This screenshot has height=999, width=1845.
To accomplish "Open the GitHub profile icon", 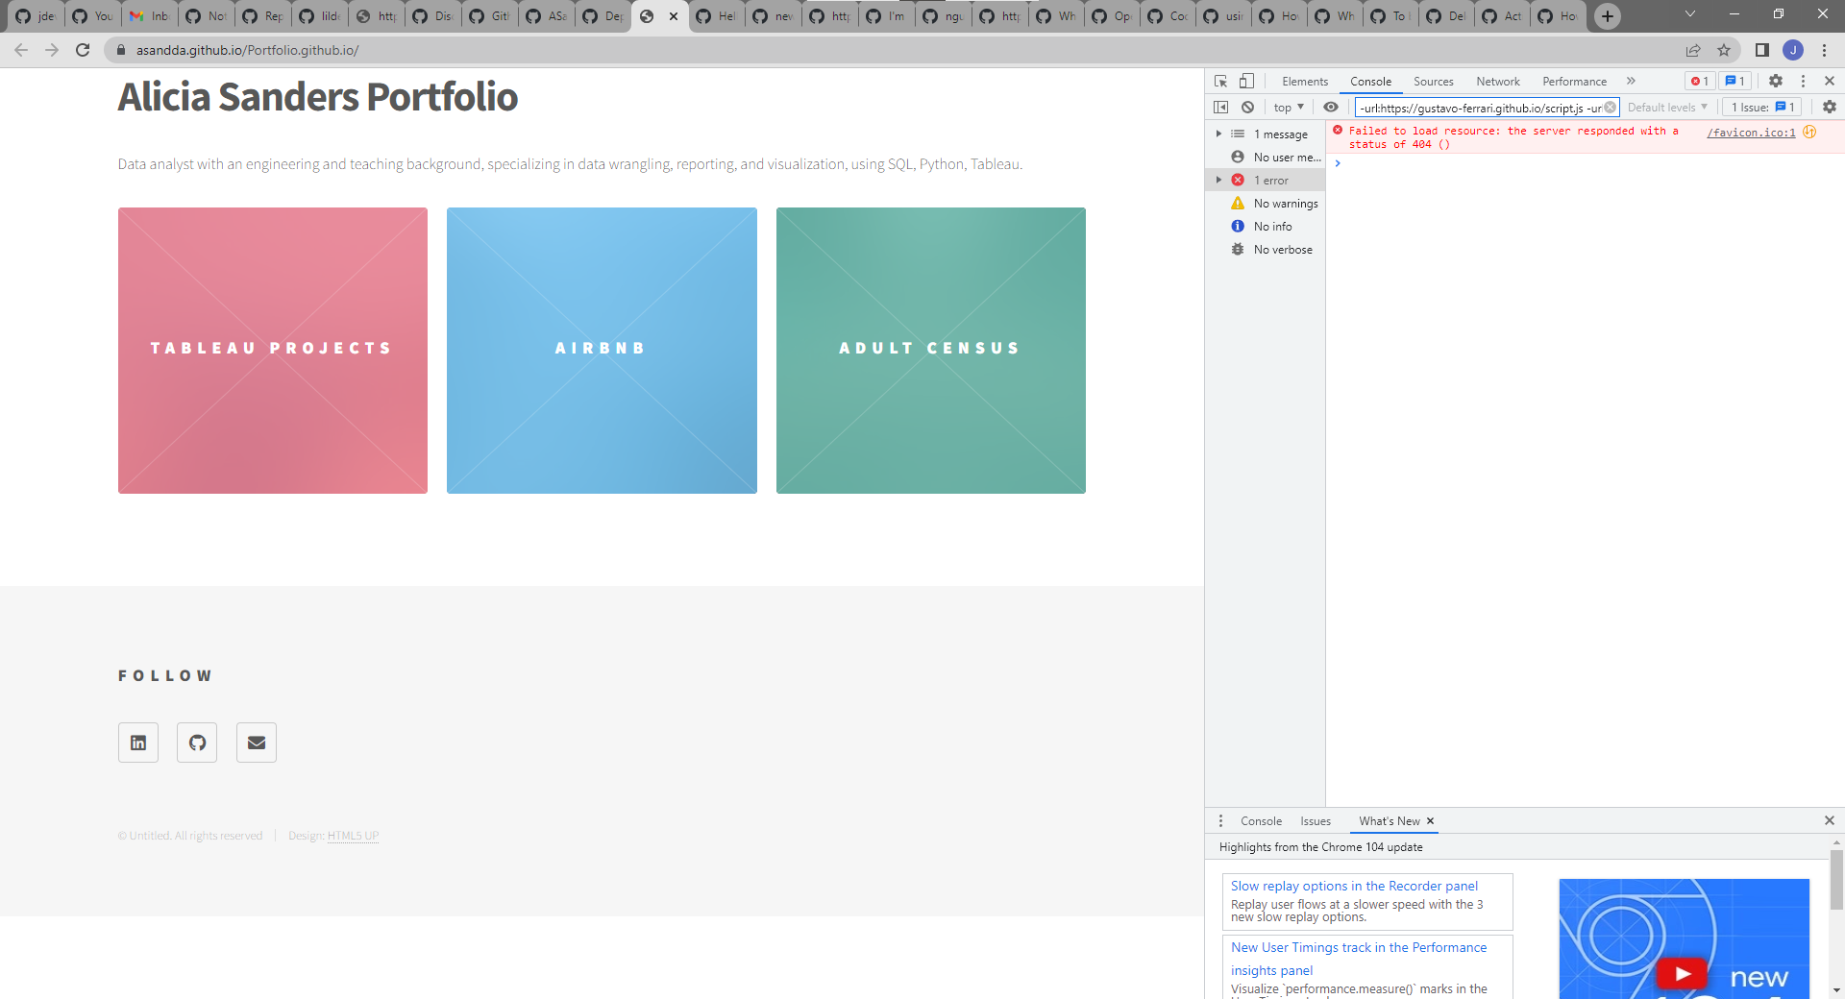I will (x=197, y=743).
